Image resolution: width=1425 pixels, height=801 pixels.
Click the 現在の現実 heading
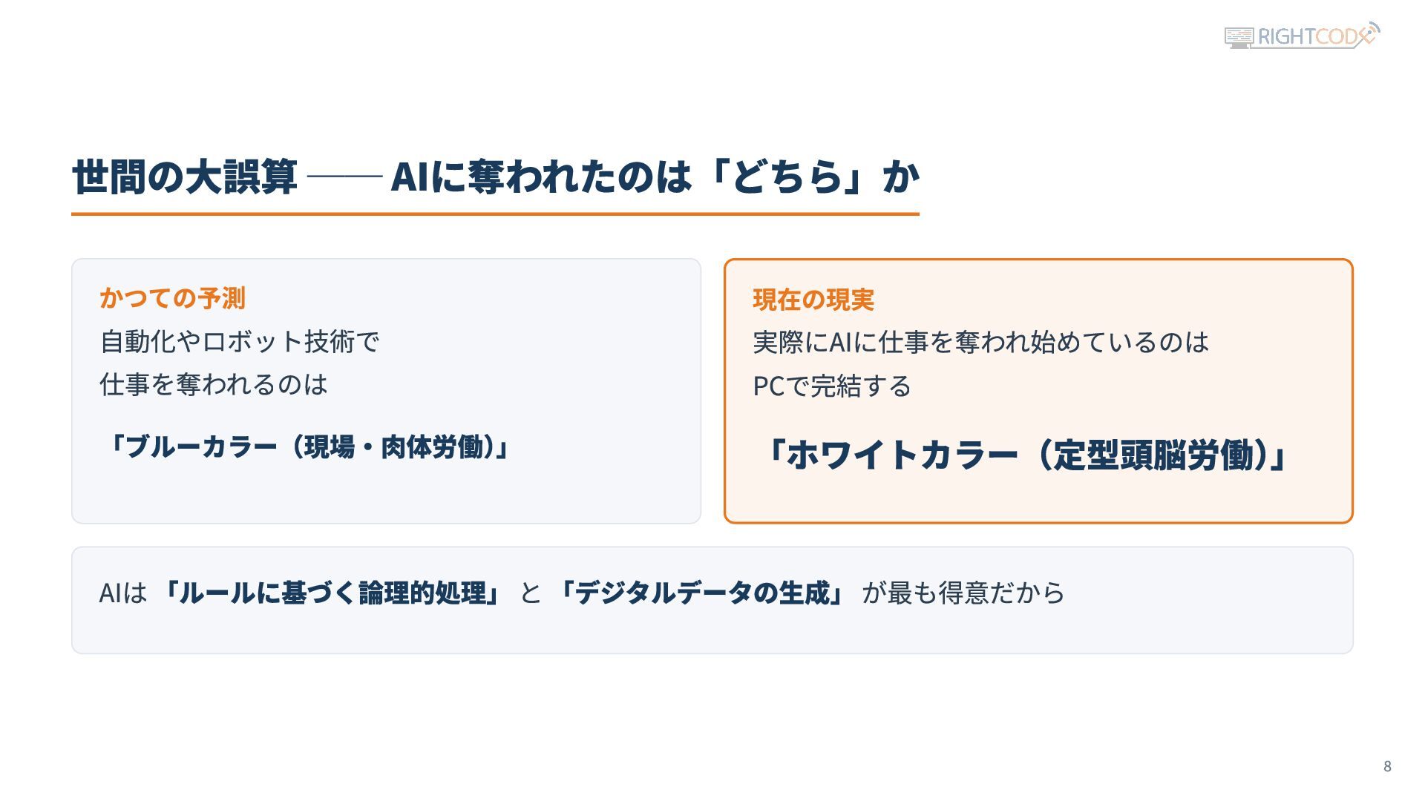tap(813, 300)
